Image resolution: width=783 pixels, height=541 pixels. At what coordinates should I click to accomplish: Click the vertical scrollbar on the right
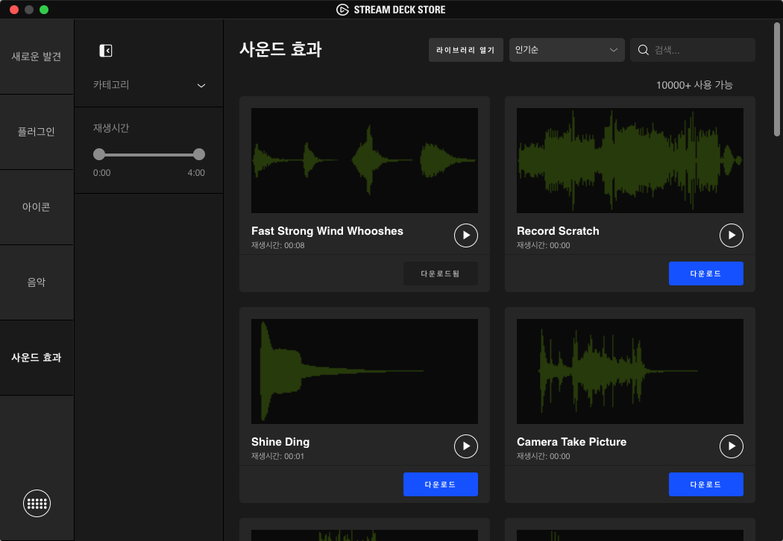point(776,79)
